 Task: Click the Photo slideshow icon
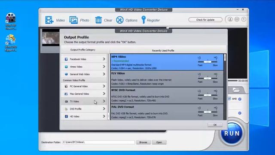(73, 20)
